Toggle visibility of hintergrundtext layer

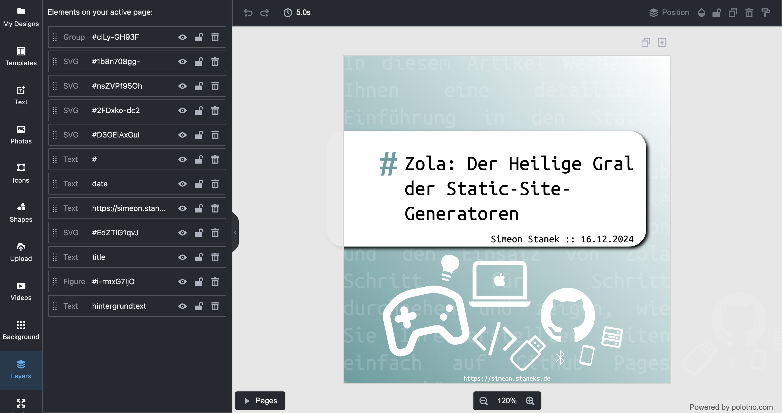tap(182, 306)
